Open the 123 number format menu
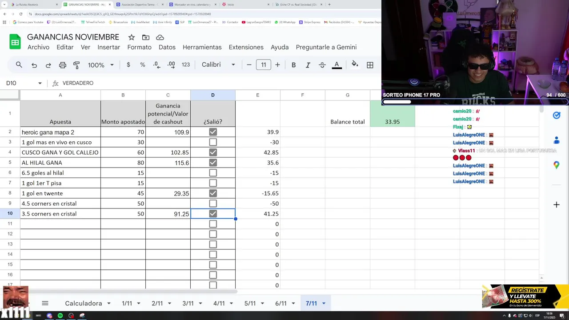Screen dimensions: 569x320 (186, 65)
